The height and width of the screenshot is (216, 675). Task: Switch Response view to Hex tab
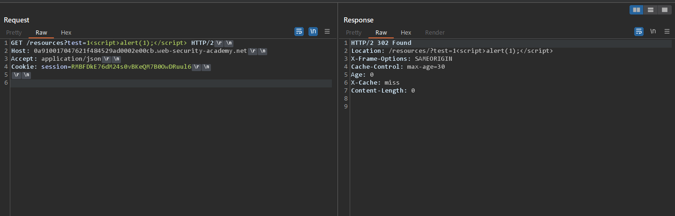pyautogui.click(x=406, y=33)
